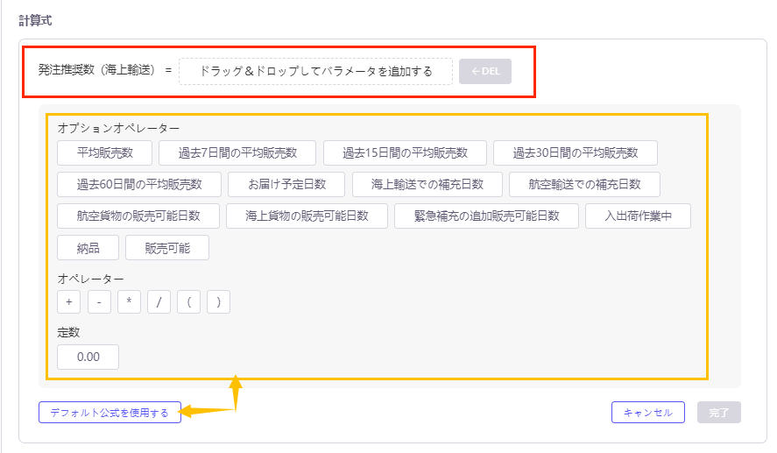
Task: Add the minus operator
Action: pyautogui.click(x=99, y=301)
